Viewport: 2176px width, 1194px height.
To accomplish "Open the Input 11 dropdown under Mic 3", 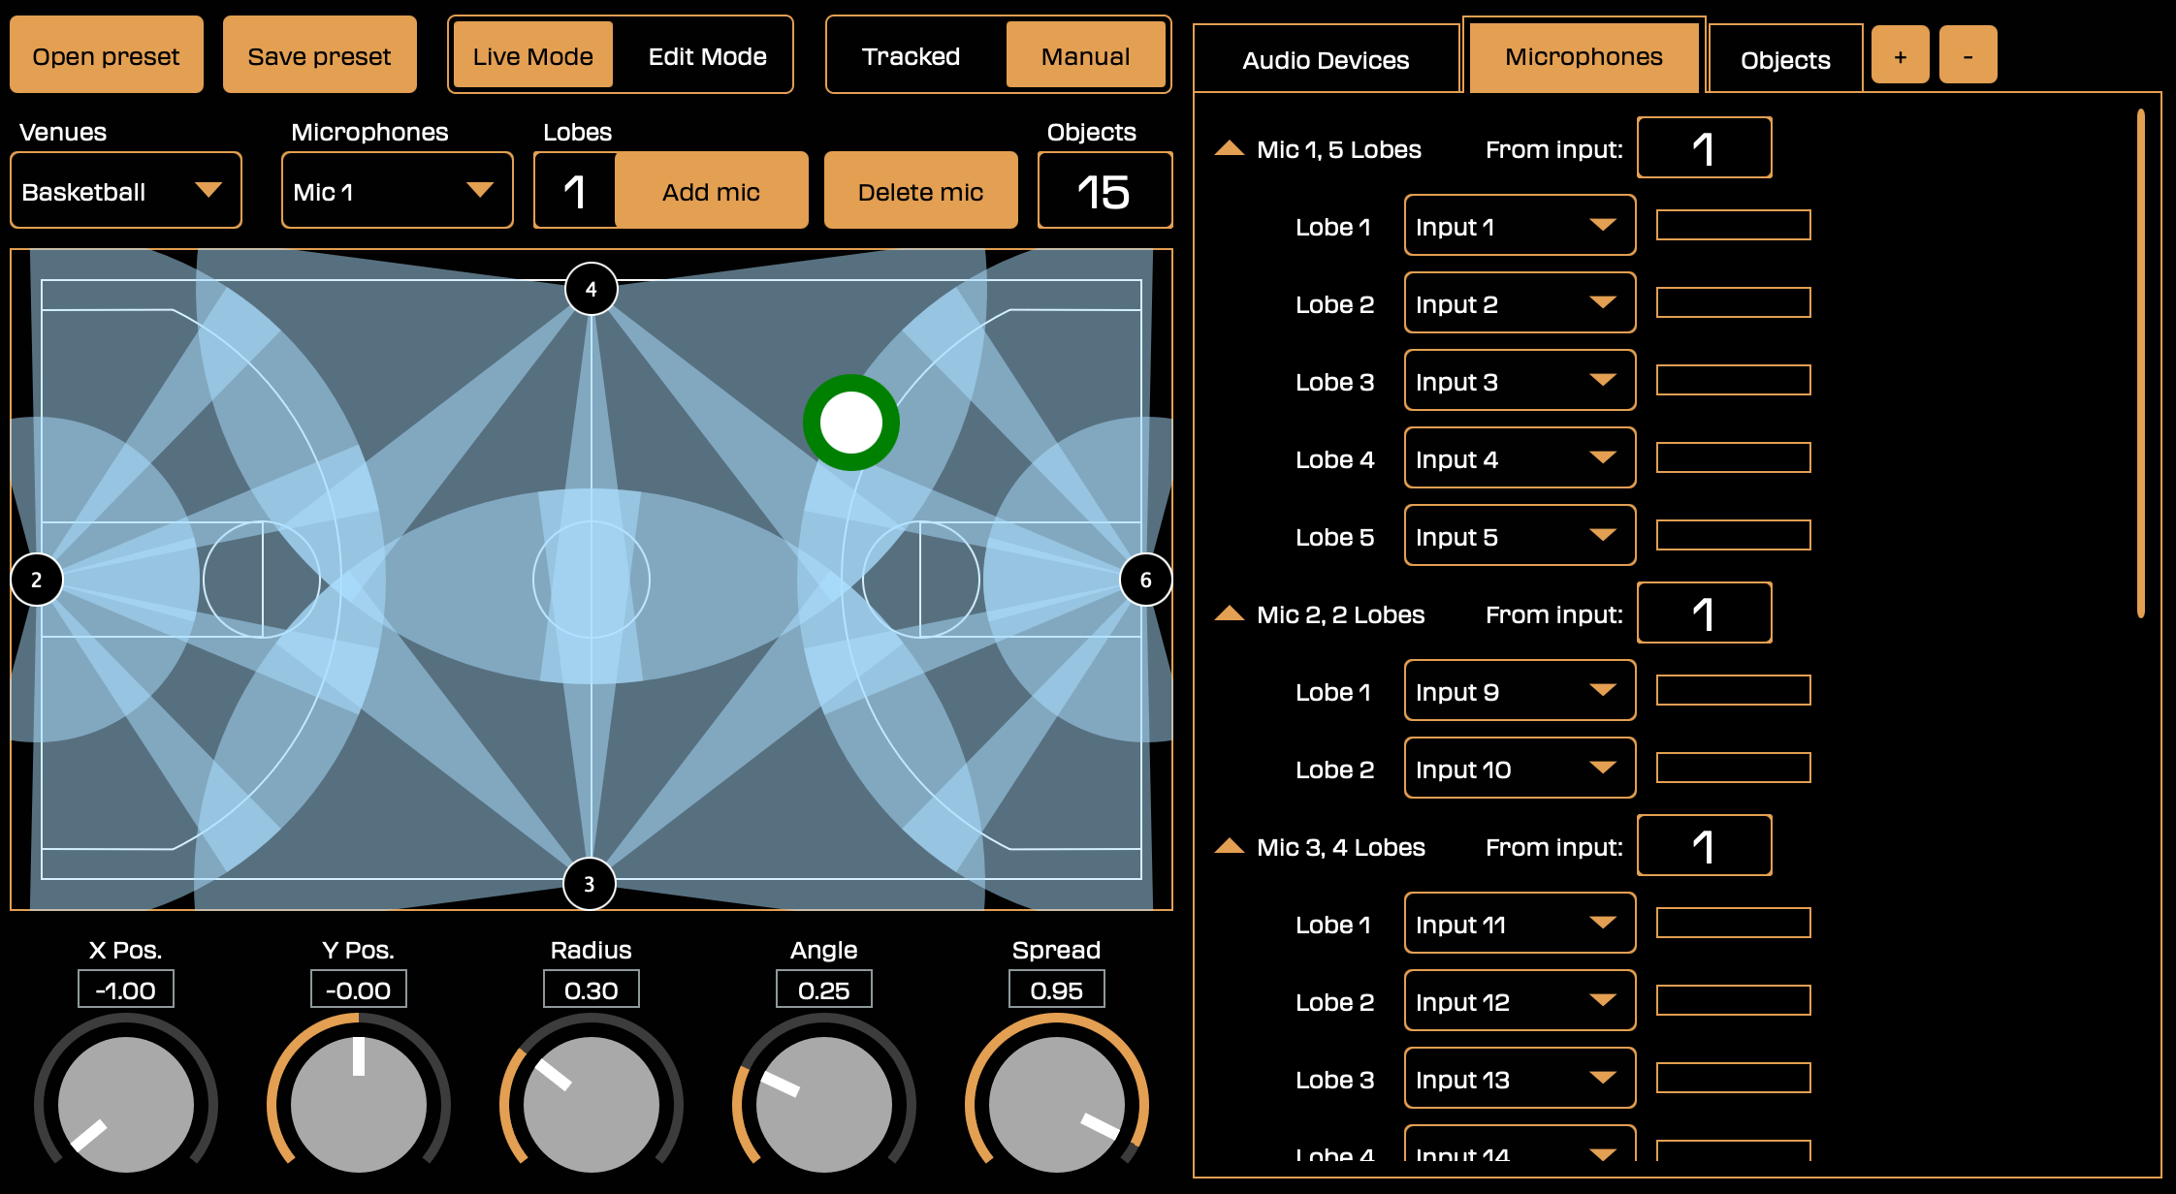I will point(1520,923).
